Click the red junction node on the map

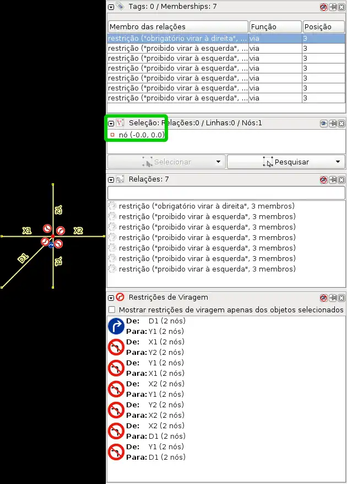tap(53, 236)
